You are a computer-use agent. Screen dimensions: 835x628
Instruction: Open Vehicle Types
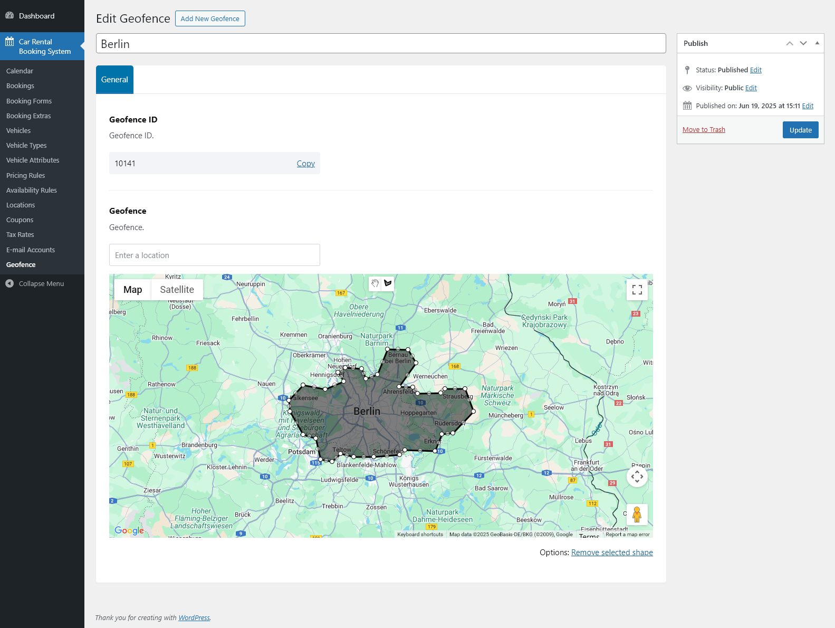click(26, 145)
